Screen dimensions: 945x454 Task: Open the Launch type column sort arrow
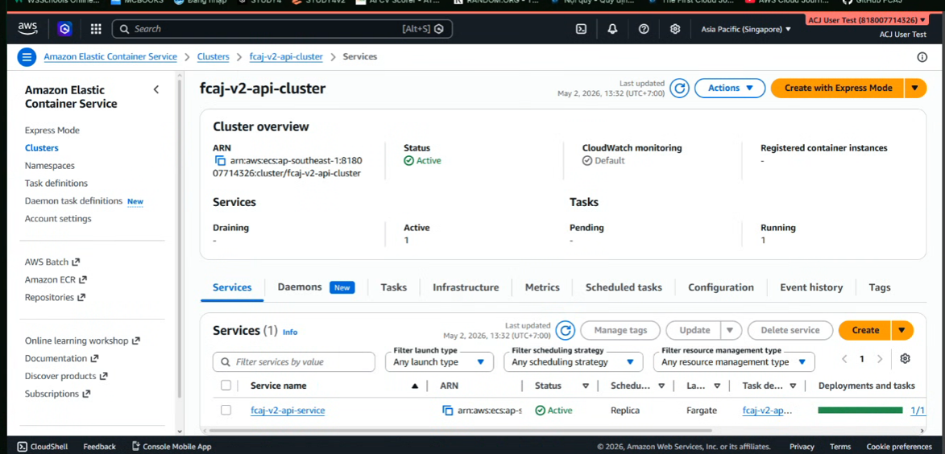tap(717, 386)
